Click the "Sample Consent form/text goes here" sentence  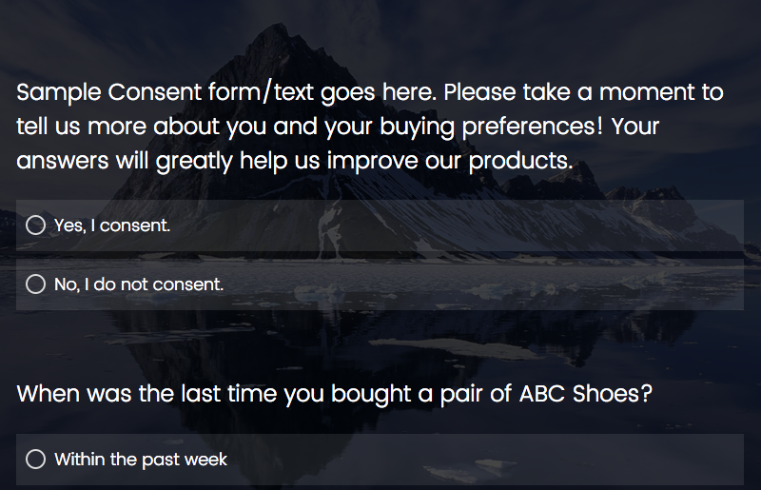(228, 93)
